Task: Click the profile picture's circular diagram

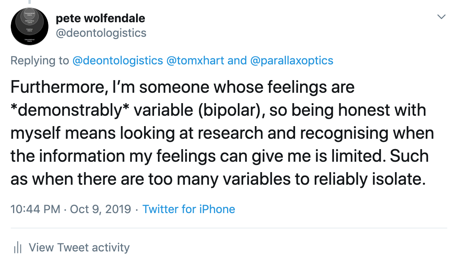Action: [29, 26]
